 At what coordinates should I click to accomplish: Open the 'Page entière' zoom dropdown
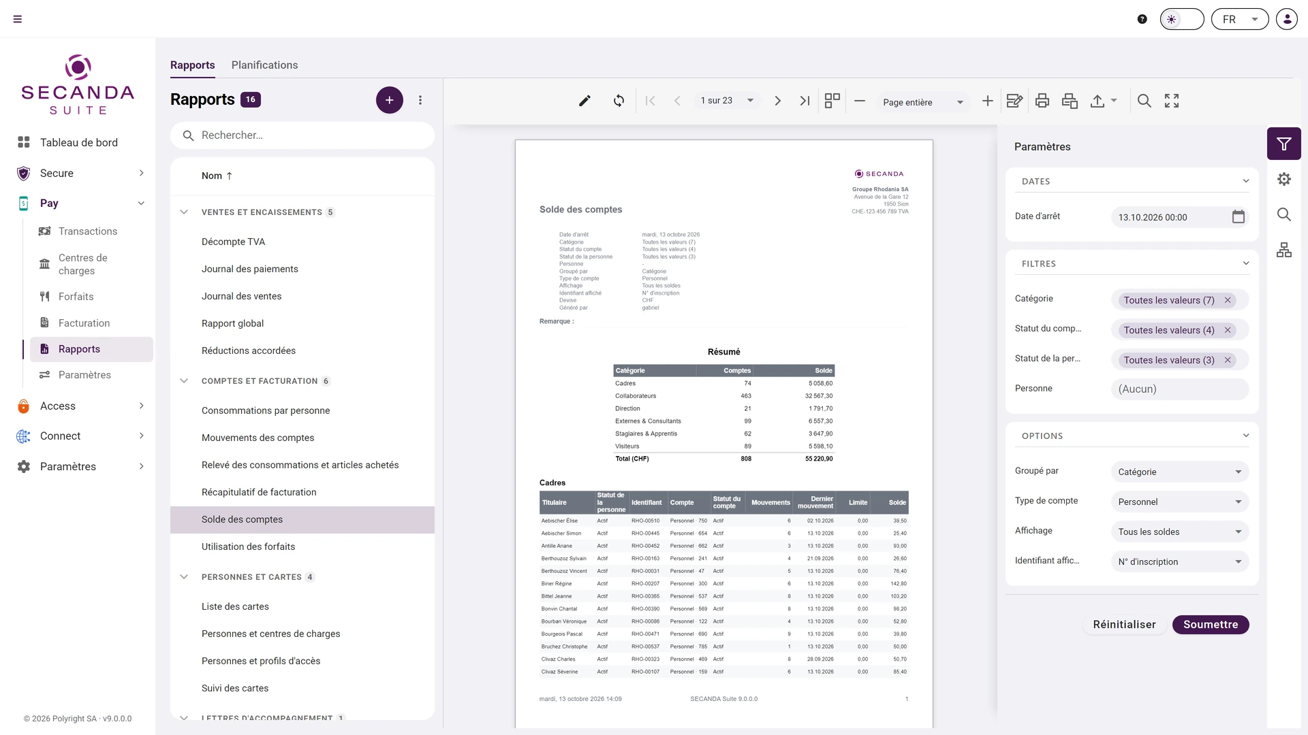[923, 102]
